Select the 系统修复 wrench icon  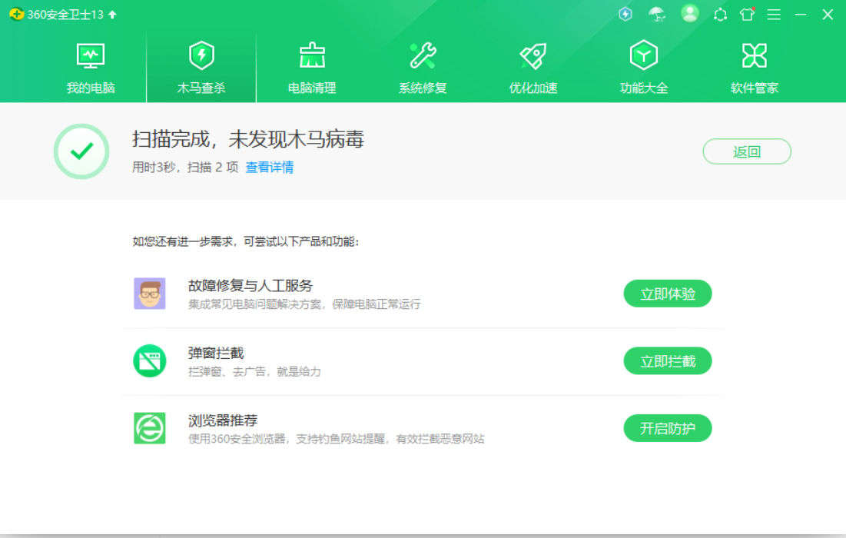(423, 56)
